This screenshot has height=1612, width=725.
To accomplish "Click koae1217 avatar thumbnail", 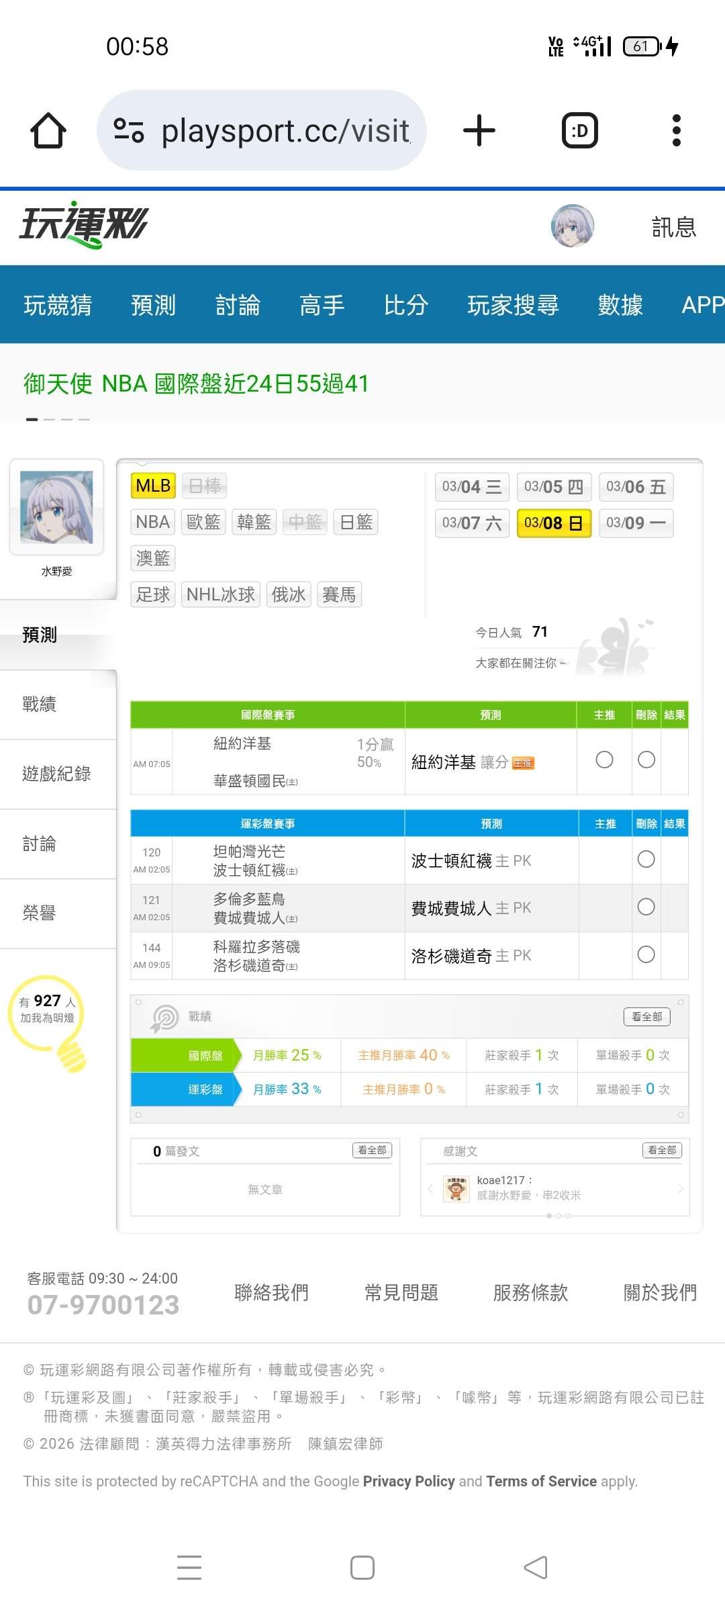I will pyautogui.click(x=456, y=1189).
